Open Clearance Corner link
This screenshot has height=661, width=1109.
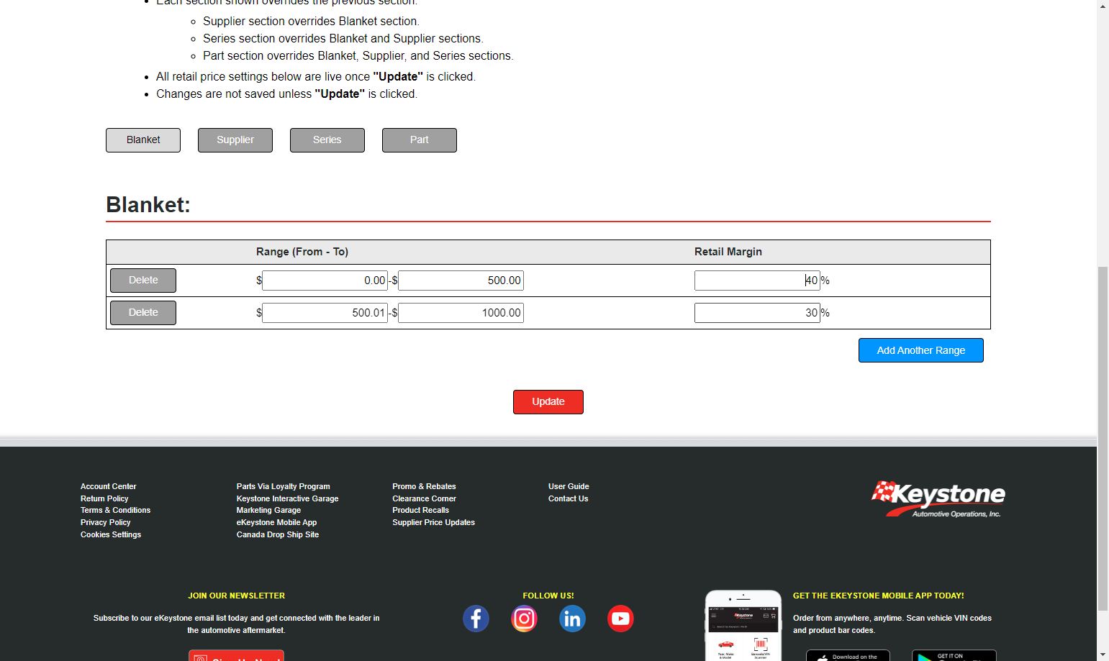[x=425, y=499]
